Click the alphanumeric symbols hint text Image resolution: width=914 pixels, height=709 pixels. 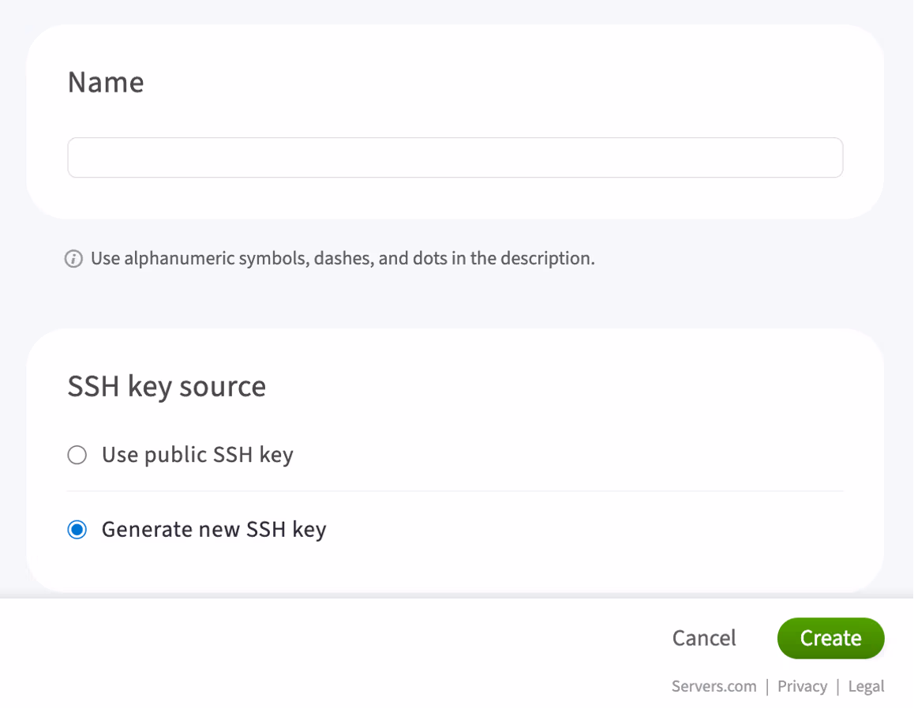coord(343,258)
